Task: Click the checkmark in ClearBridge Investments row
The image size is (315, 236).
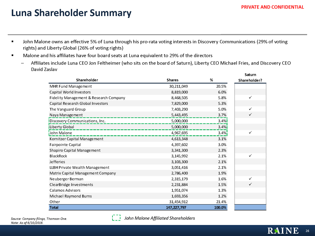Action: [x=249, y=184]
